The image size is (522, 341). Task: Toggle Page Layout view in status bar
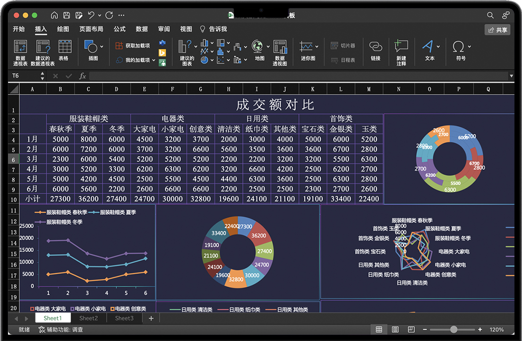tap(395, 330)
